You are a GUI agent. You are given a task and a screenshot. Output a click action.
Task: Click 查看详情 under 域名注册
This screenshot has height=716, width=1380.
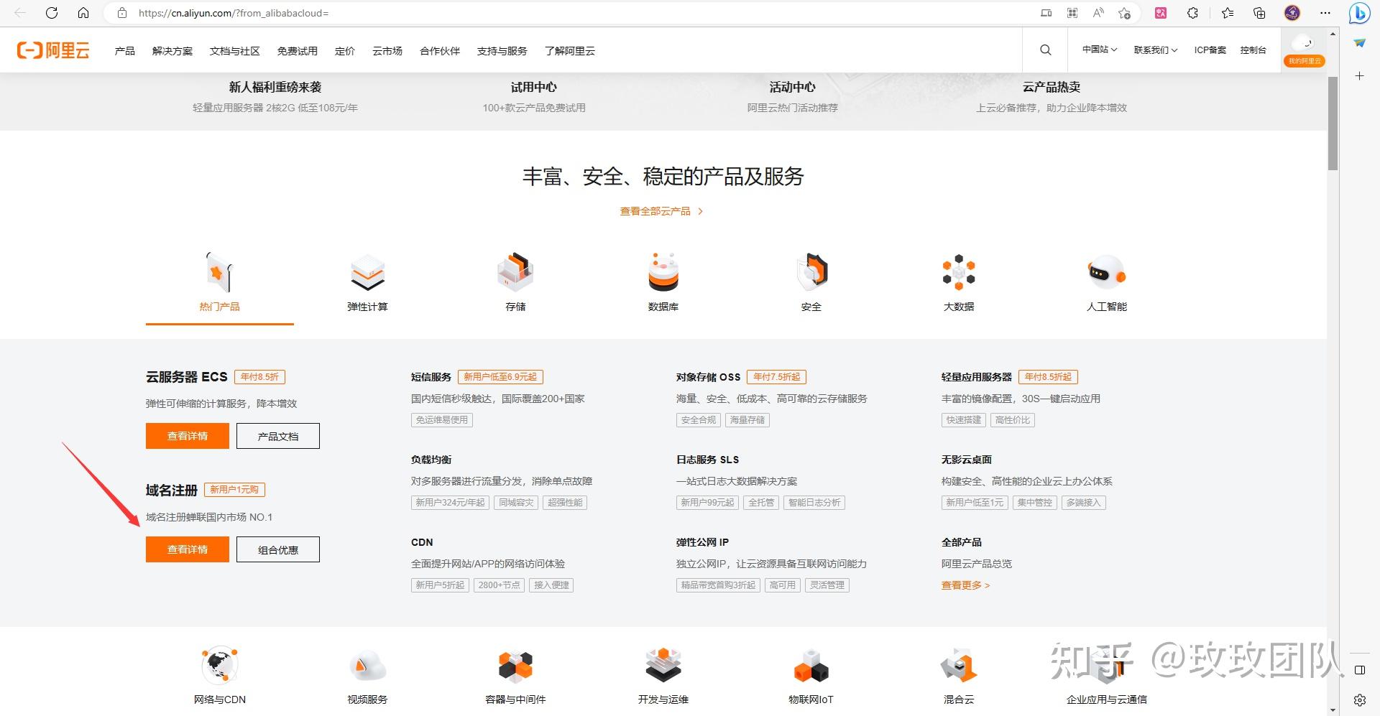[187, 549]
